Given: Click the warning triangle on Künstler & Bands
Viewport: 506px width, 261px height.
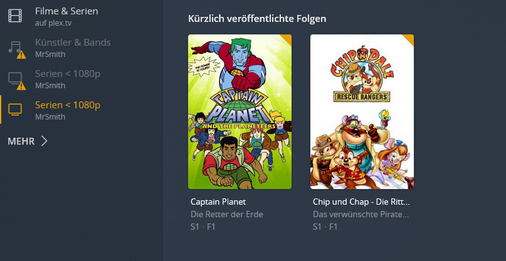Looking at the screenshot, I should [21, 54].
